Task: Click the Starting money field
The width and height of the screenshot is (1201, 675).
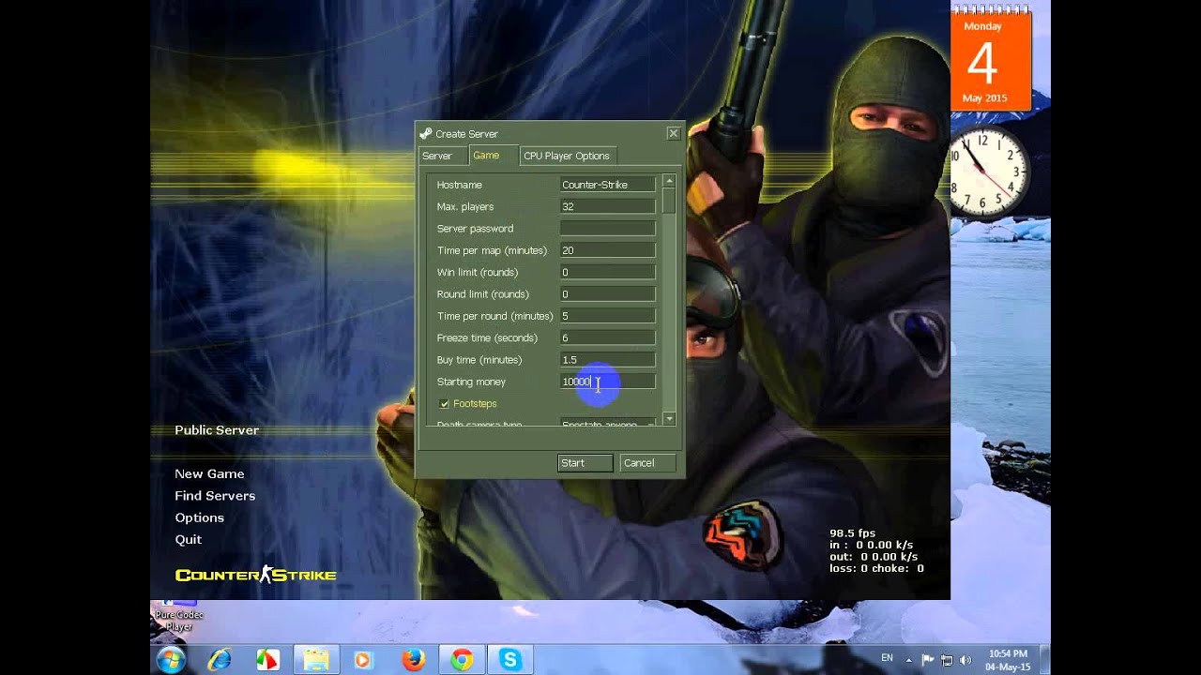Action: pyautogui.click(x=608, y=382)
